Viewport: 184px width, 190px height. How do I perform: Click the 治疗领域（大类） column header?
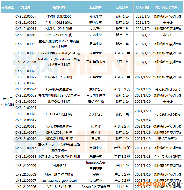pyautogui.click(x=167, y=7)
